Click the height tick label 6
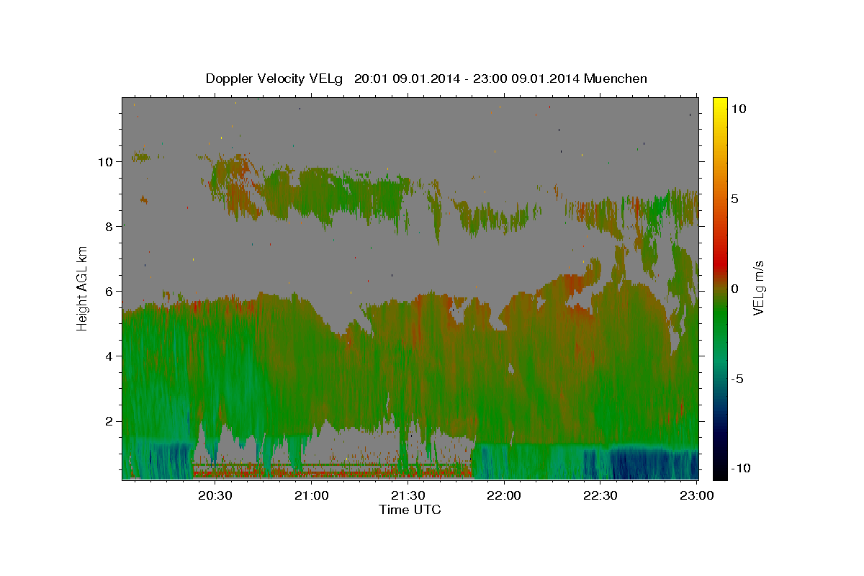The image size is (864, 576). (109, 292)
